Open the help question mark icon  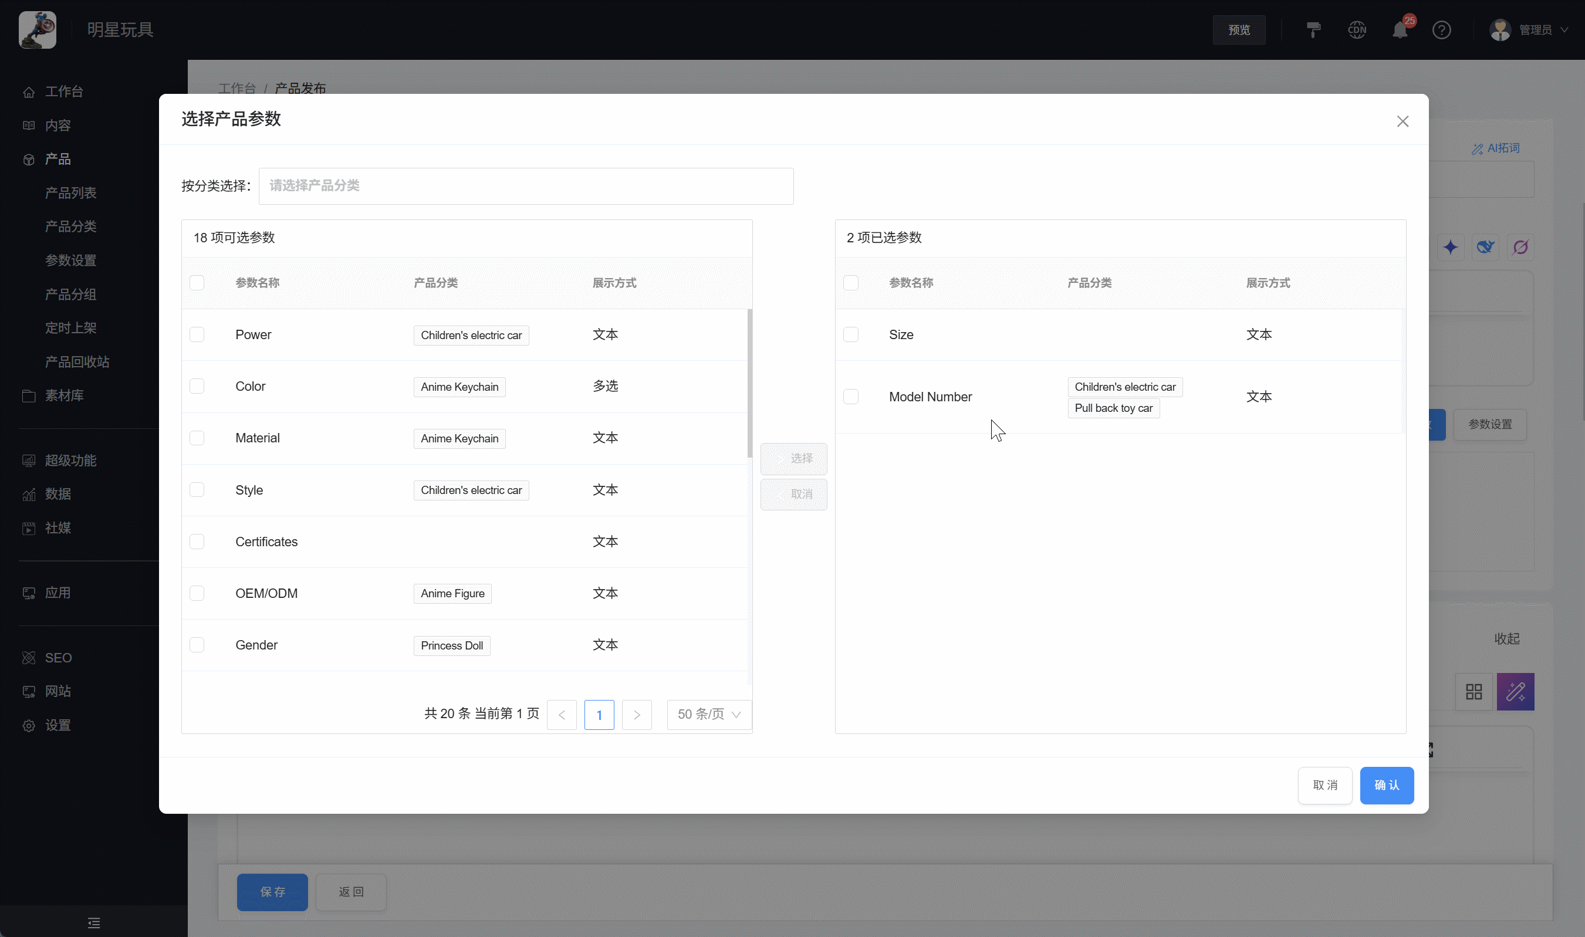click(1441, 30)
